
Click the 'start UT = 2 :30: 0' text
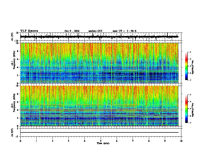(124, 31)
